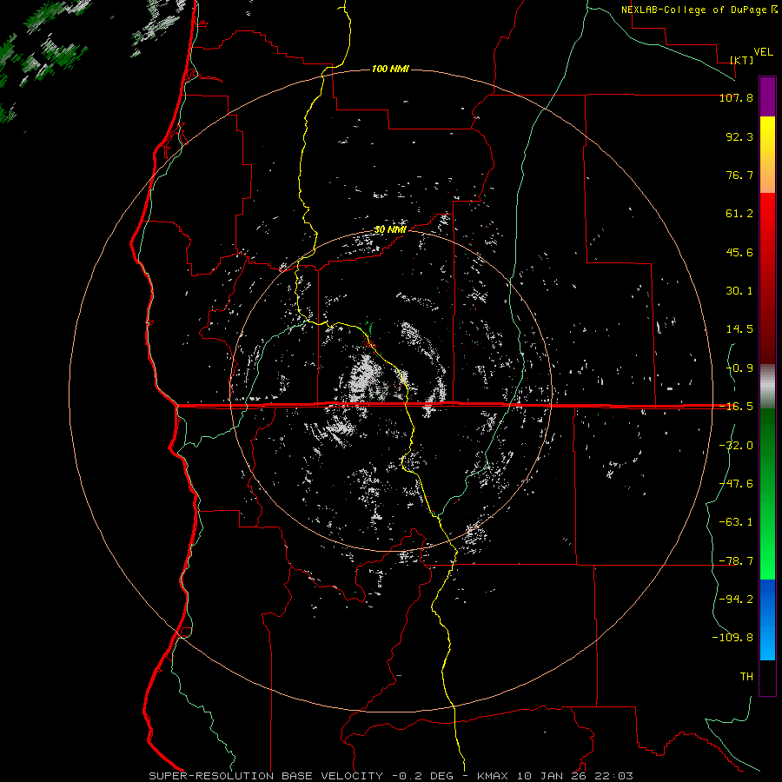Click the -47.6 velocity scale value

point(736,484)
